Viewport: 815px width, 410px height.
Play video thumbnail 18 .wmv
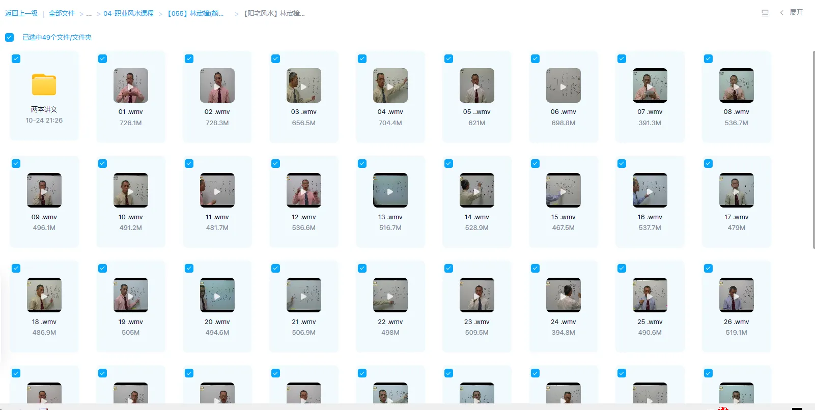click(44, 295)
